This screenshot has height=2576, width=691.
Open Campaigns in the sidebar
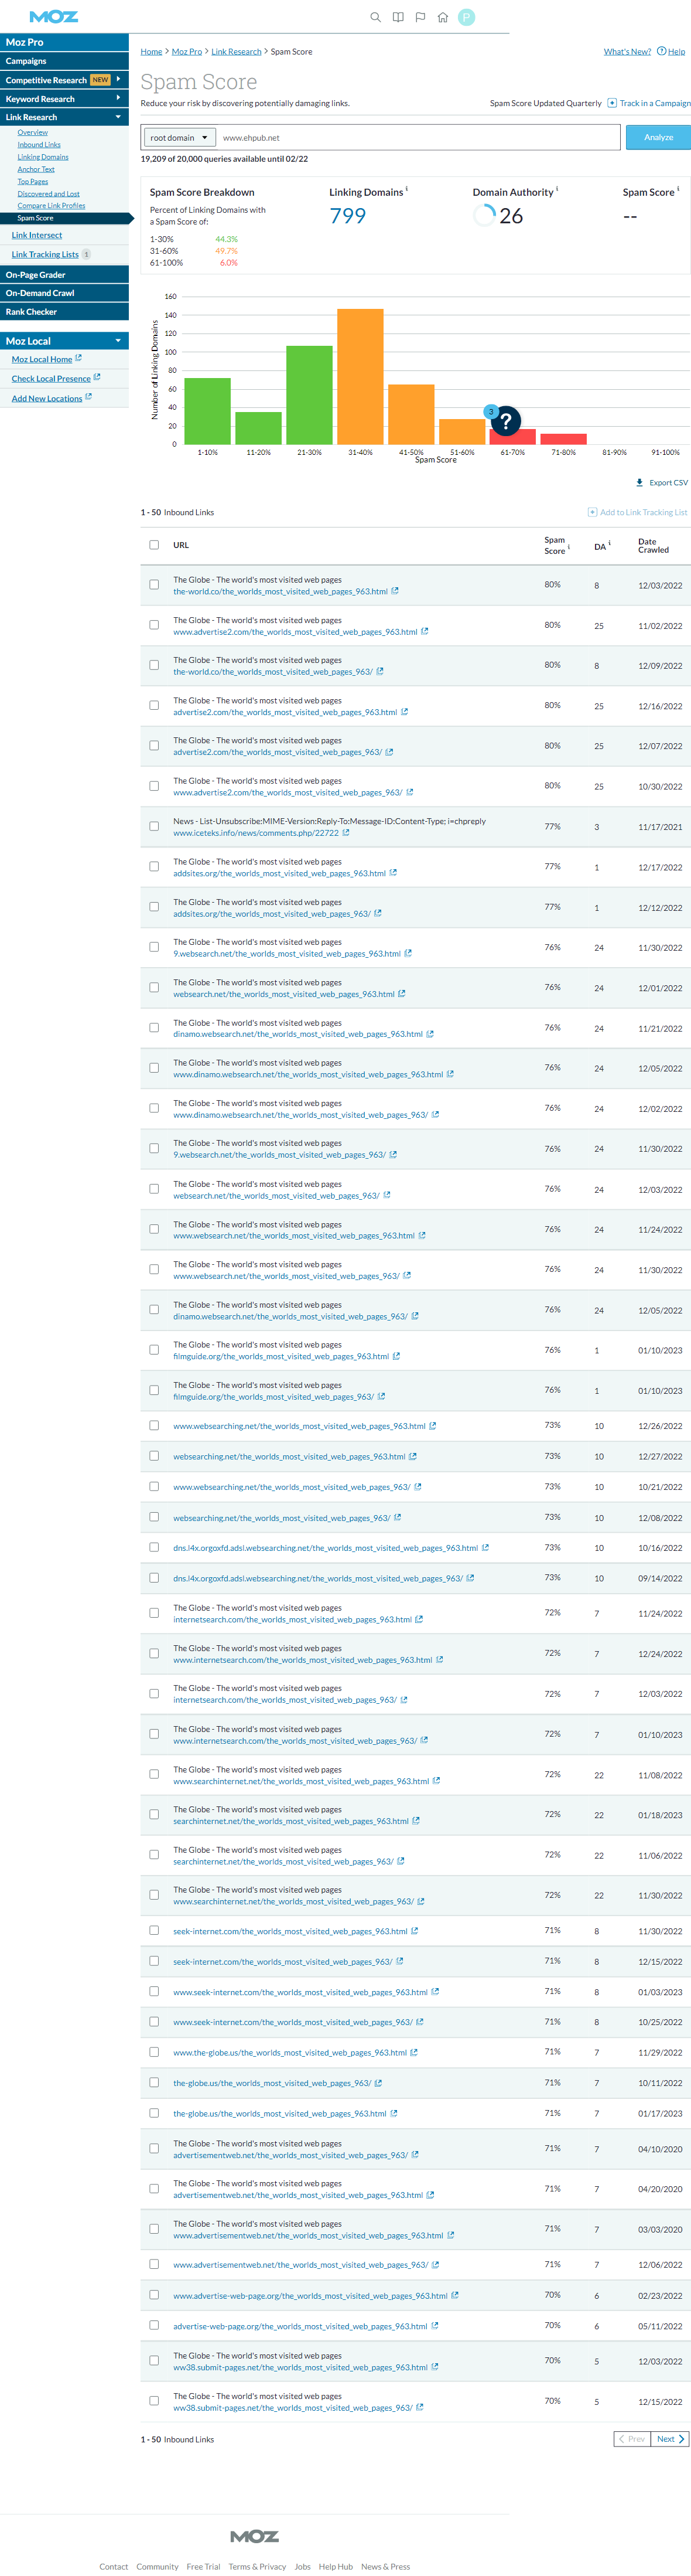click(64, 61)
